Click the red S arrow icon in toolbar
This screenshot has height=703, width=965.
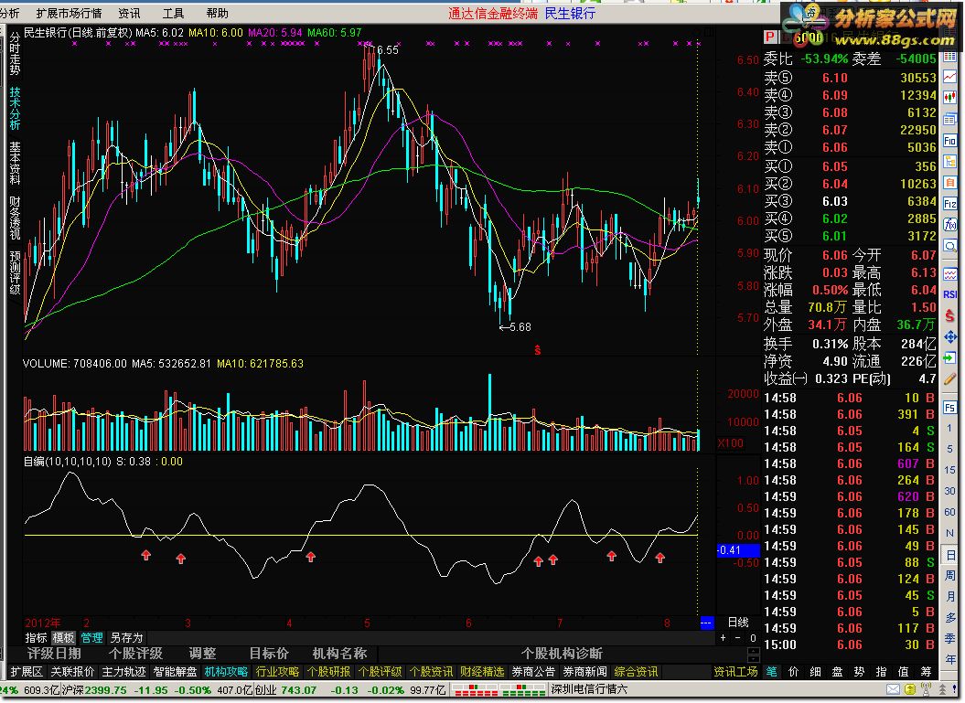coord(950,315)
